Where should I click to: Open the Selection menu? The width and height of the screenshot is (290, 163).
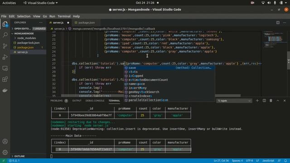(24, 16)
